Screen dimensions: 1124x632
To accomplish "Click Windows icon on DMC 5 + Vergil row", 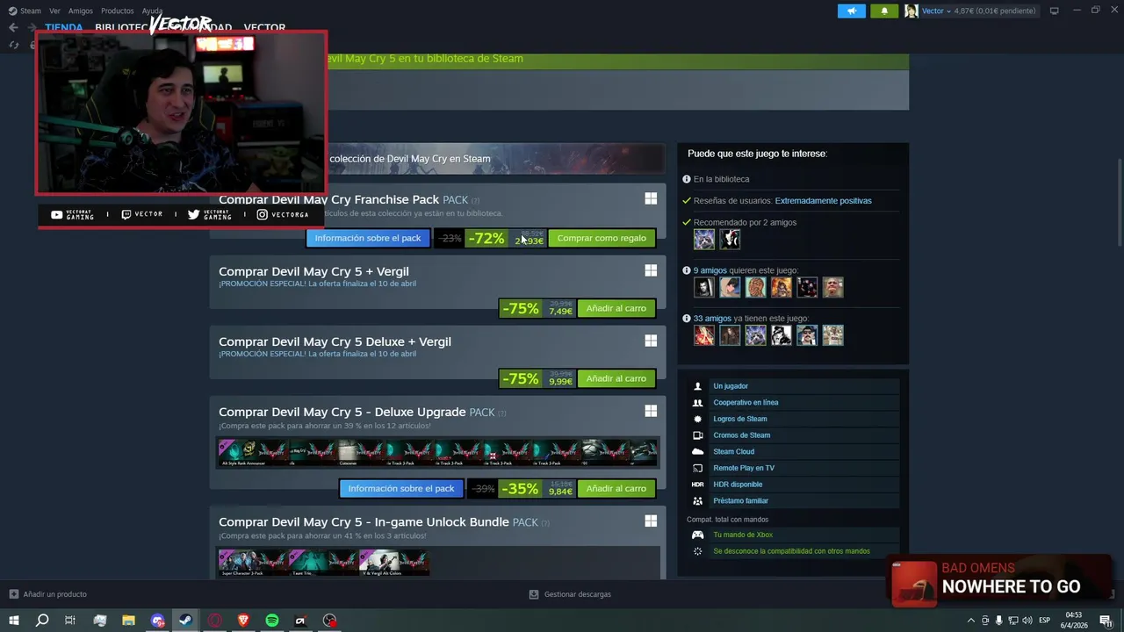I will [x=651, y=270].
